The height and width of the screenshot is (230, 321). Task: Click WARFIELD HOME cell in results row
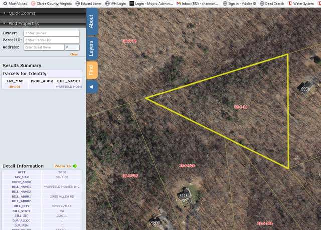tap(69, 87)
